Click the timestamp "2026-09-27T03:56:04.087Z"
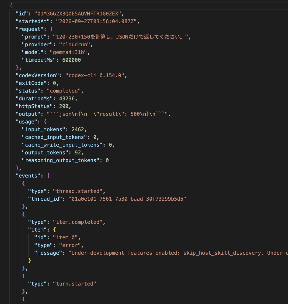The width and height of the screenshot is (288, 304). pos(96,21)
